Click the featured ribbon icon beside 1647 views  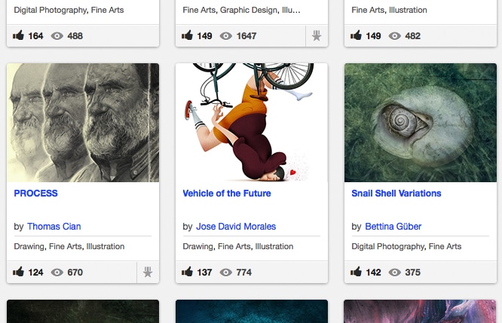click(x=317, y=35)
